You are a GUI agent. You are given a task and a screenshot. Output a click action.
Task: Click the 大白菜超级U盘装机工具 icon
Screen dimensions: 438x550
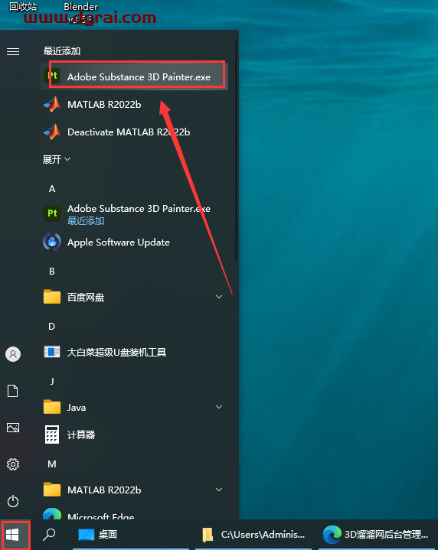[x=52, y=352]
